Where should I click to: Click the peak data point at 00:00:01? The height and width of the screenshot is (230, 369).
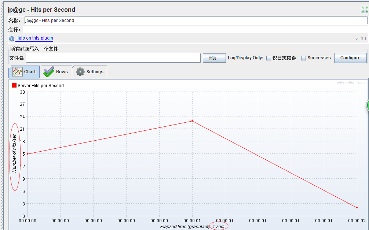192,121
